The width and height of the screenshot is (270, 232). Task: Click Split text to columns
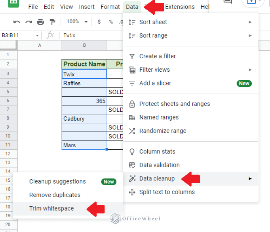[167, 192]
